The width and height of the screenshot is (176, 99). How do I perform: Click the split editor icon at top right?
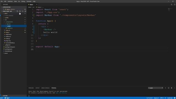click(x=175, y=4)
